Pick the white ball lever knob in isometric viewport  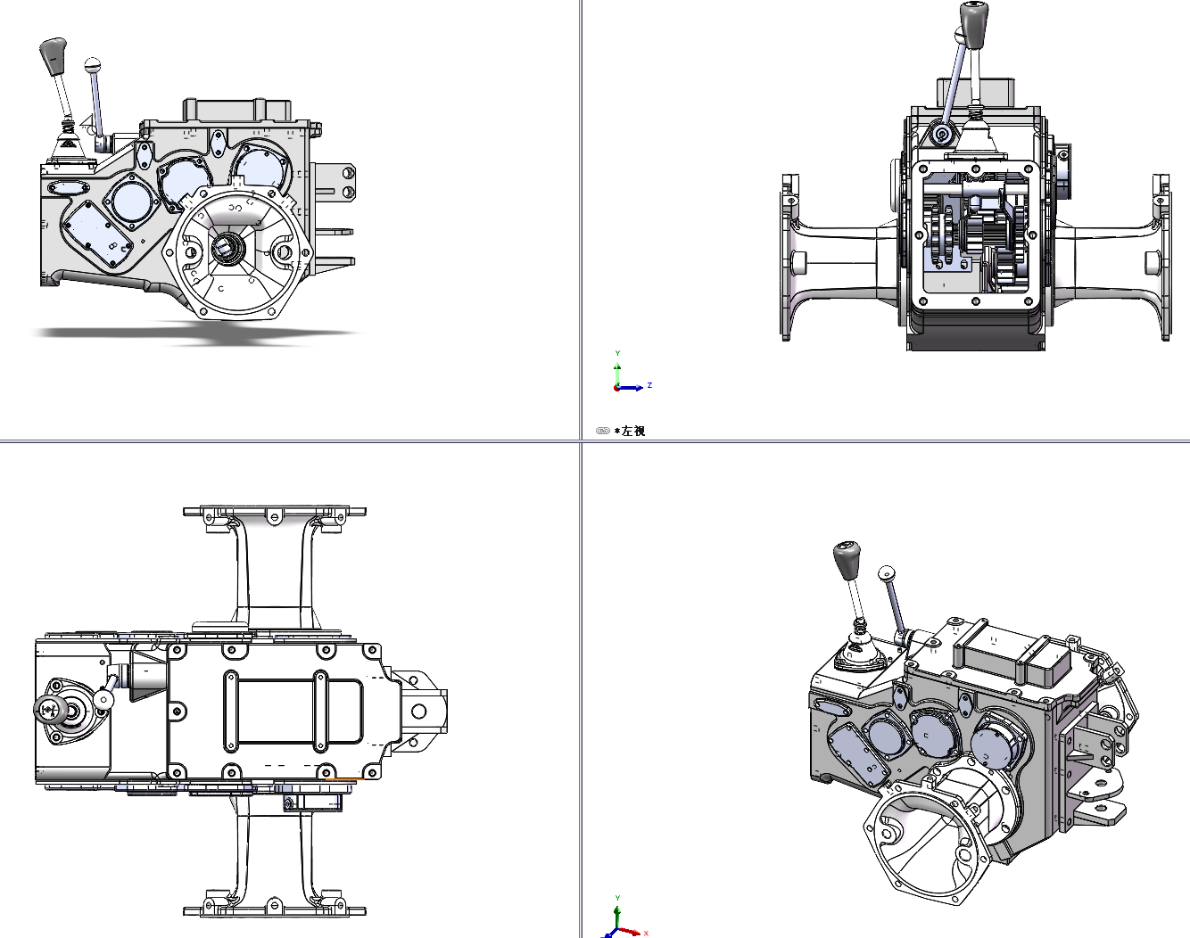coord(886,573)
